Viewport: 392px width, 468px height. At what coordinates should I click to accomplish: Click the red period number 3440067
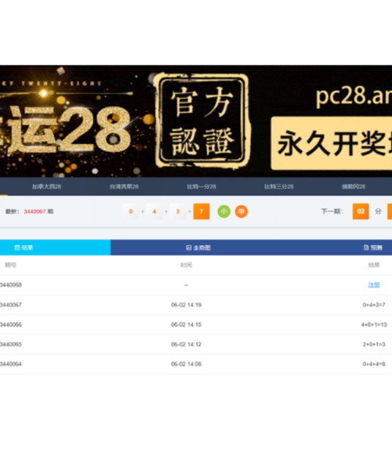point(34,211)
